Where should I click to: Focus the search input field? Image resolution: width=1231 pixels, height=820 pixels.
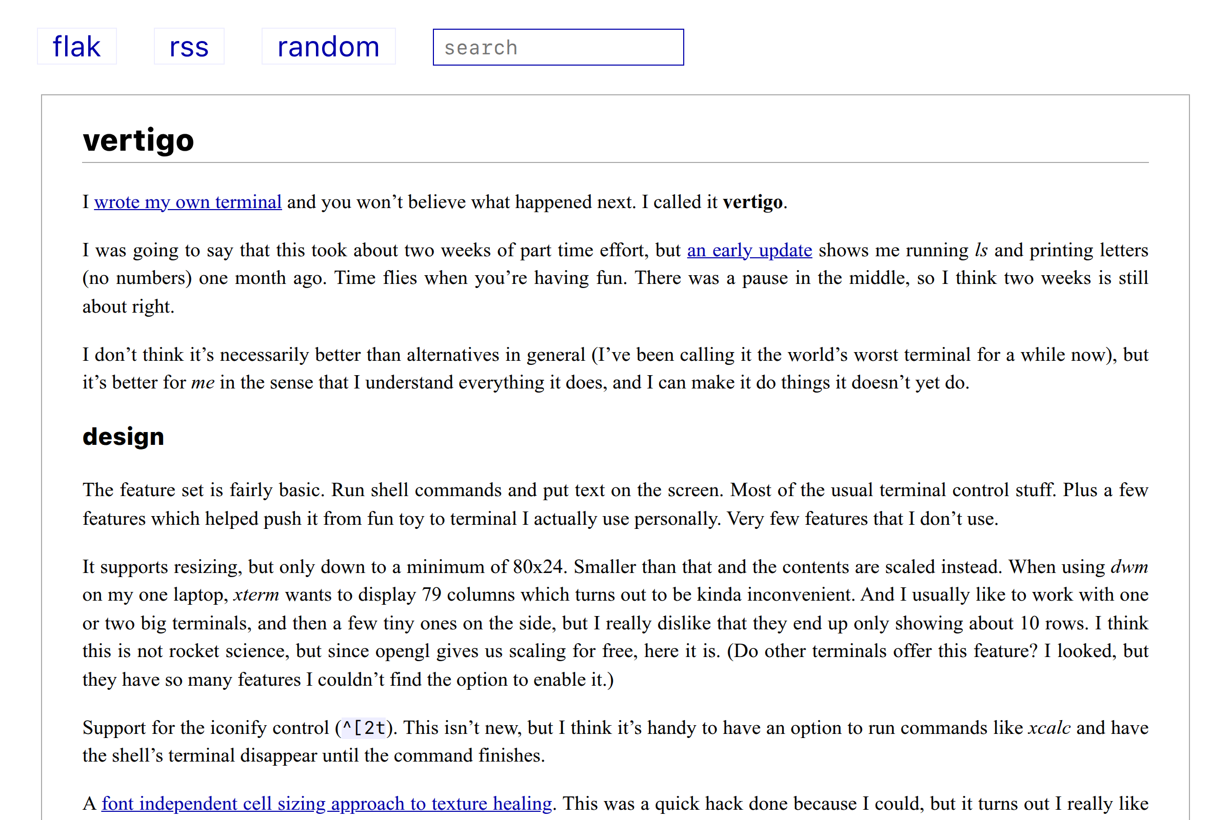tap(558, 47)
